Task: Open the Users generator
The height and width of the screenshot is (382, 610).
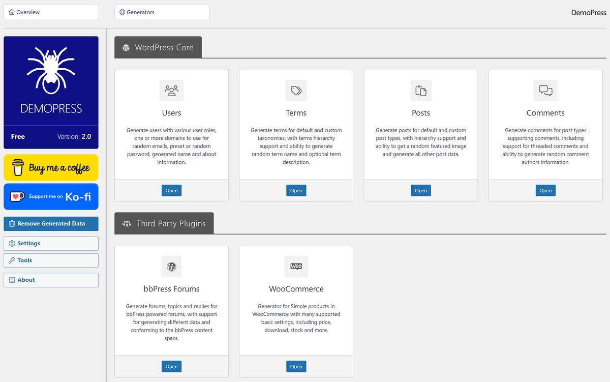Action: [171, 190]
